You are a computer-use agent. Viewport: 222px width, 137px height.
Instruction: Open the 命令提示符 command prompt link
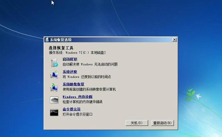tap(71, 109)
